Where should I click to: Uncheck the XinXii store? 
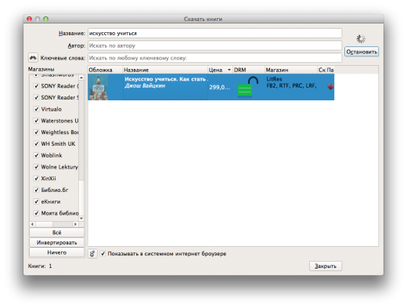tap(36, 179)
